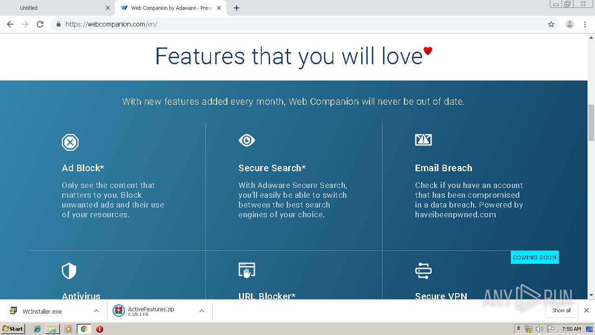Click the browser forward arrow
The width and height of the screenshot is (595, 335).
(25, 24)
